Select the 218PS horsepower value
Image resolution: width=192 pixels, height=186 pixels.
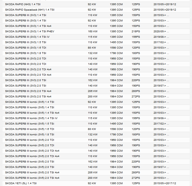[136, 32]
